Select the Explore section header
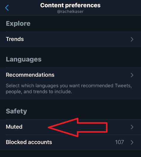The width and height of the screenshot is (141, 157). point(18,23)
